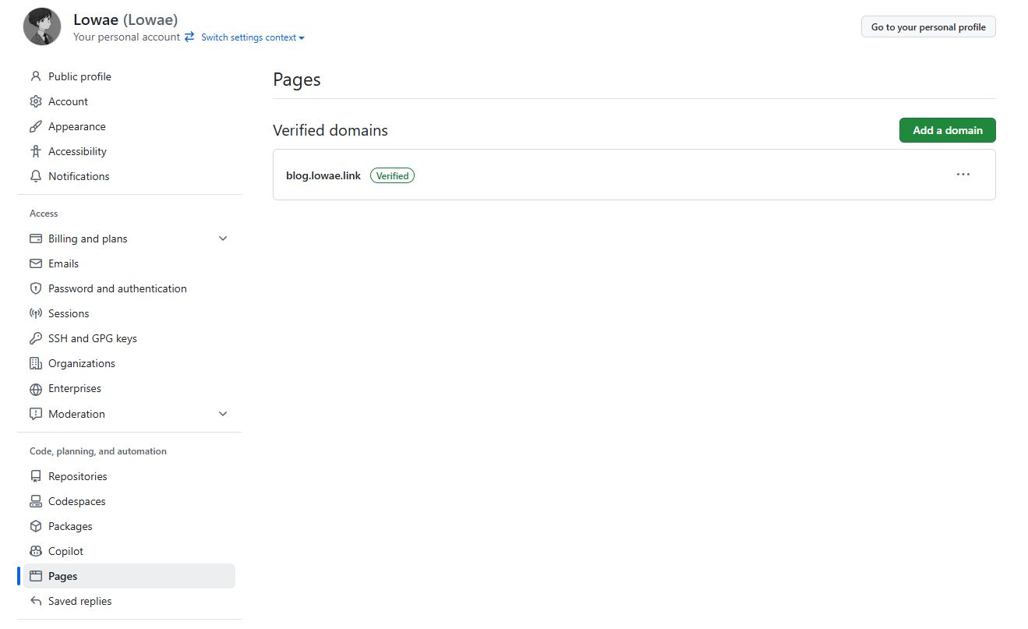This screenshot has height=629, width=1028.
Task: Click the Account gear icon
Action: pyautogui.click(x=36, y=101)
